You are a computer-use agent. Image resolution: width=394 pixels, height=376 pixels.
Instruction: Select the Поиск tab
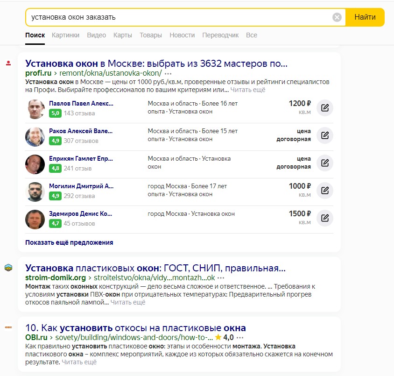pyautogui.click(x=35, y=35)
